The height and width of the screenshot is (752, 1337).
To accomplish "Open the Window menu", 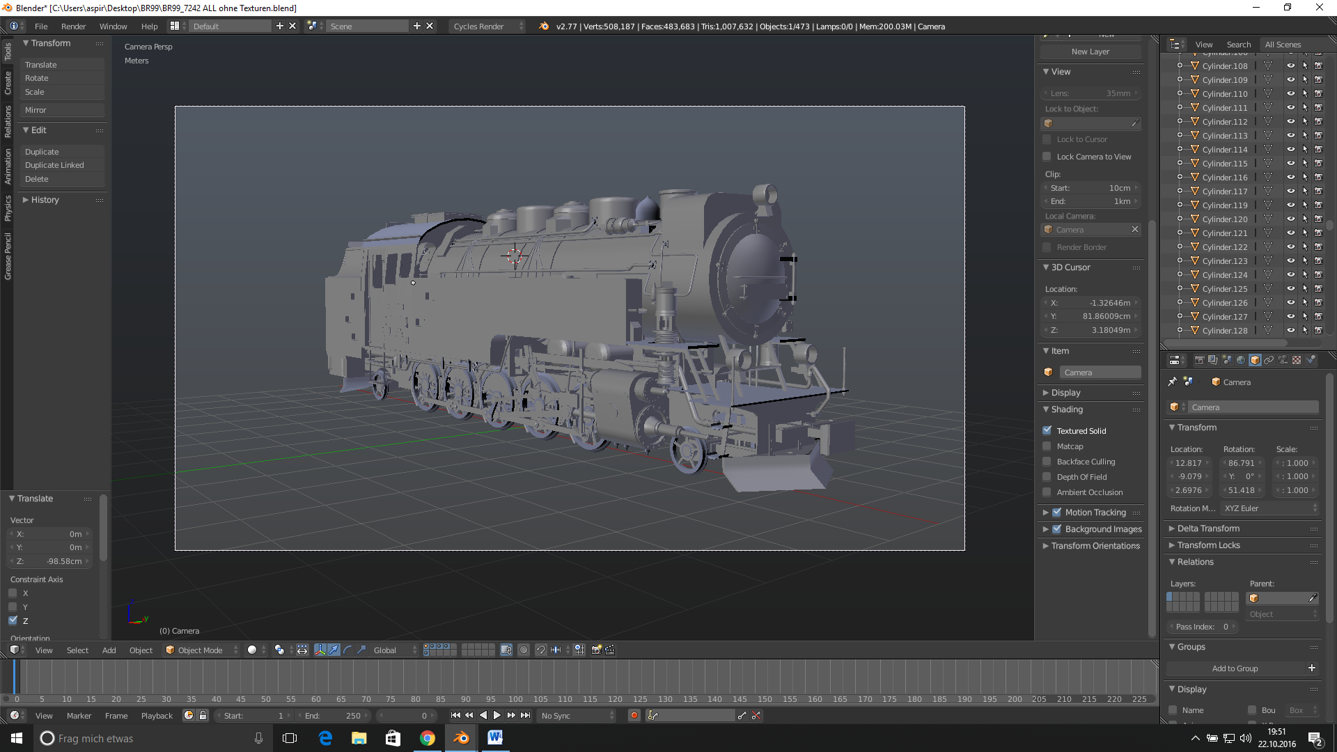I will tap(113, 26).
